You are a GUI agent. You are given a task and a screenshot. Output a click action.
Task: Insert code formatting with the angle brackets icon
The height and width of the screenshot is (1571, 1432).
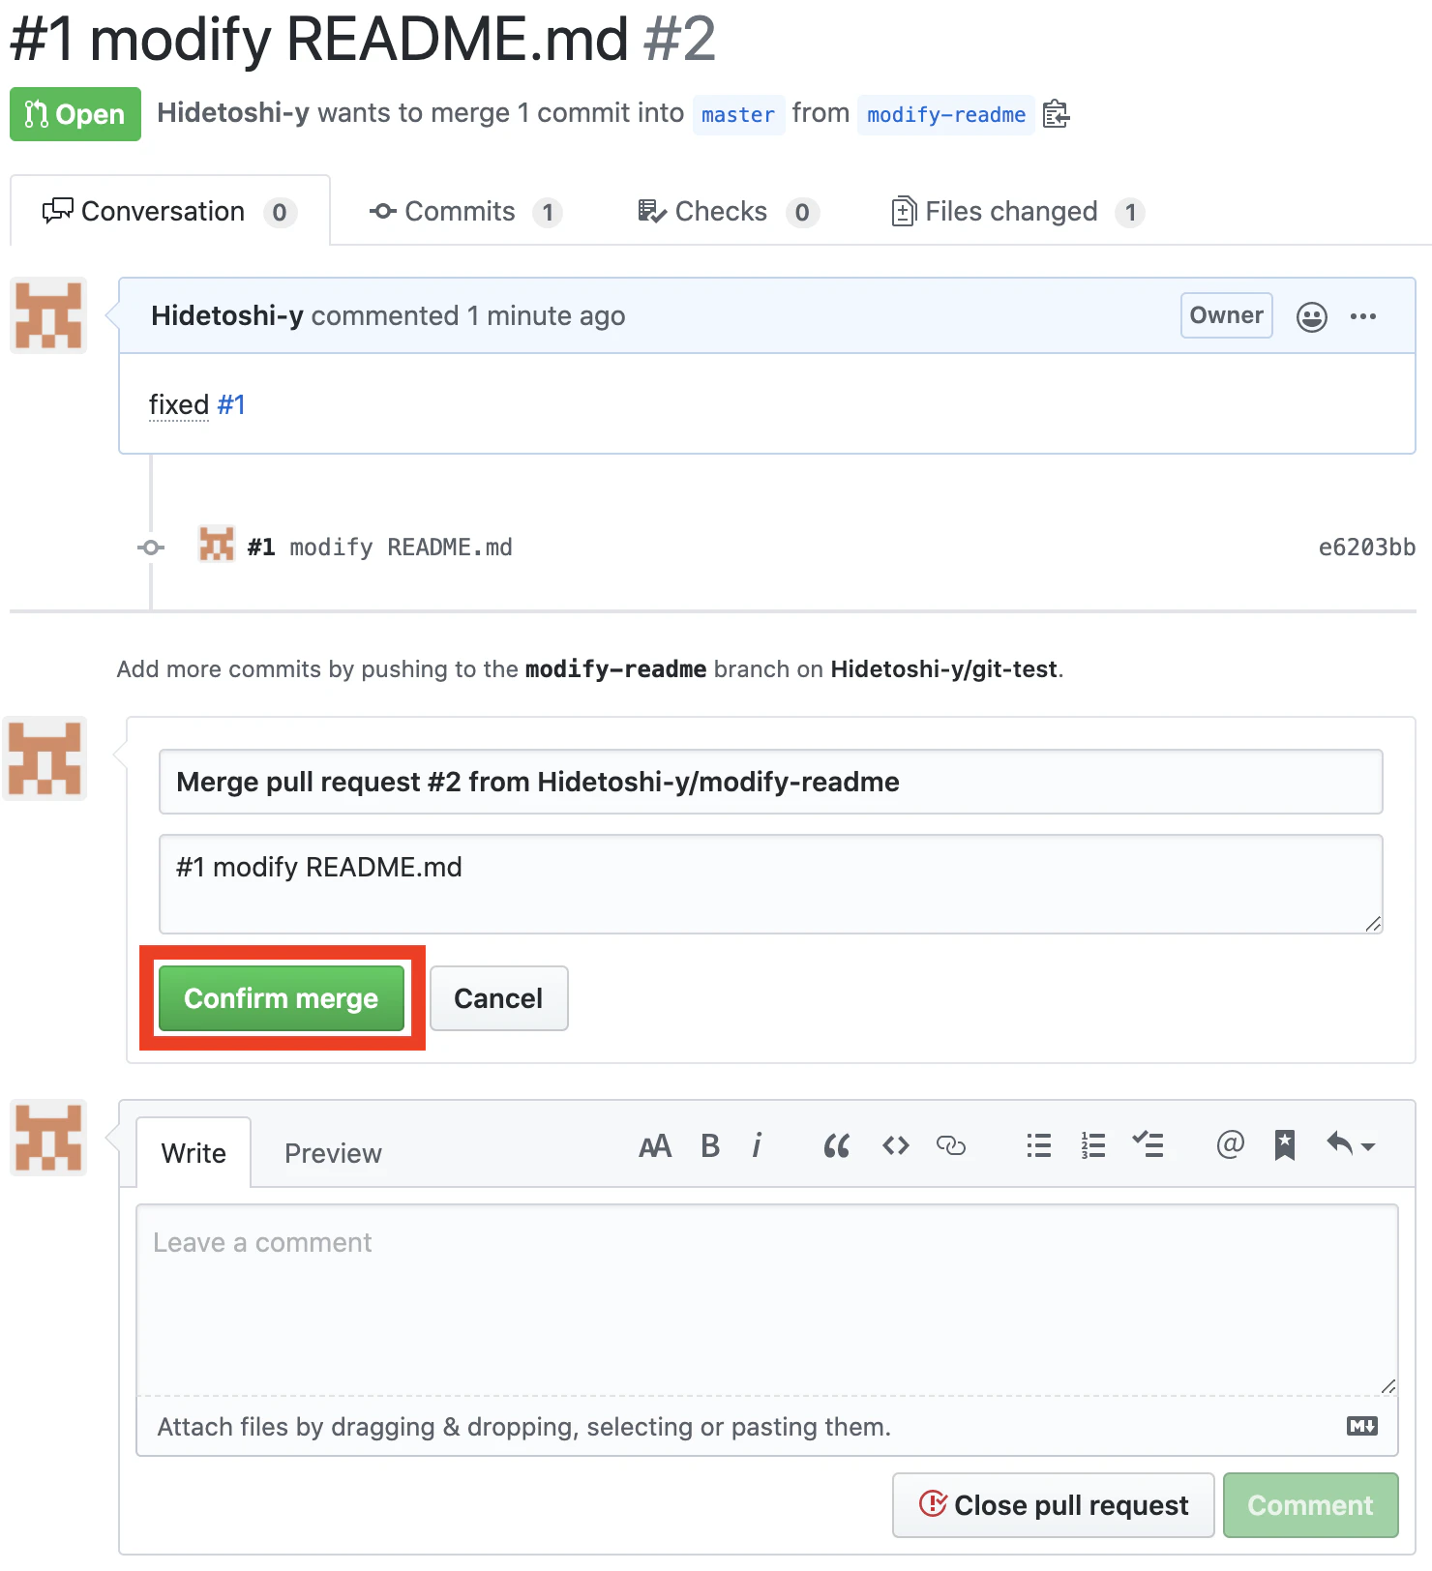(896, 1146)
